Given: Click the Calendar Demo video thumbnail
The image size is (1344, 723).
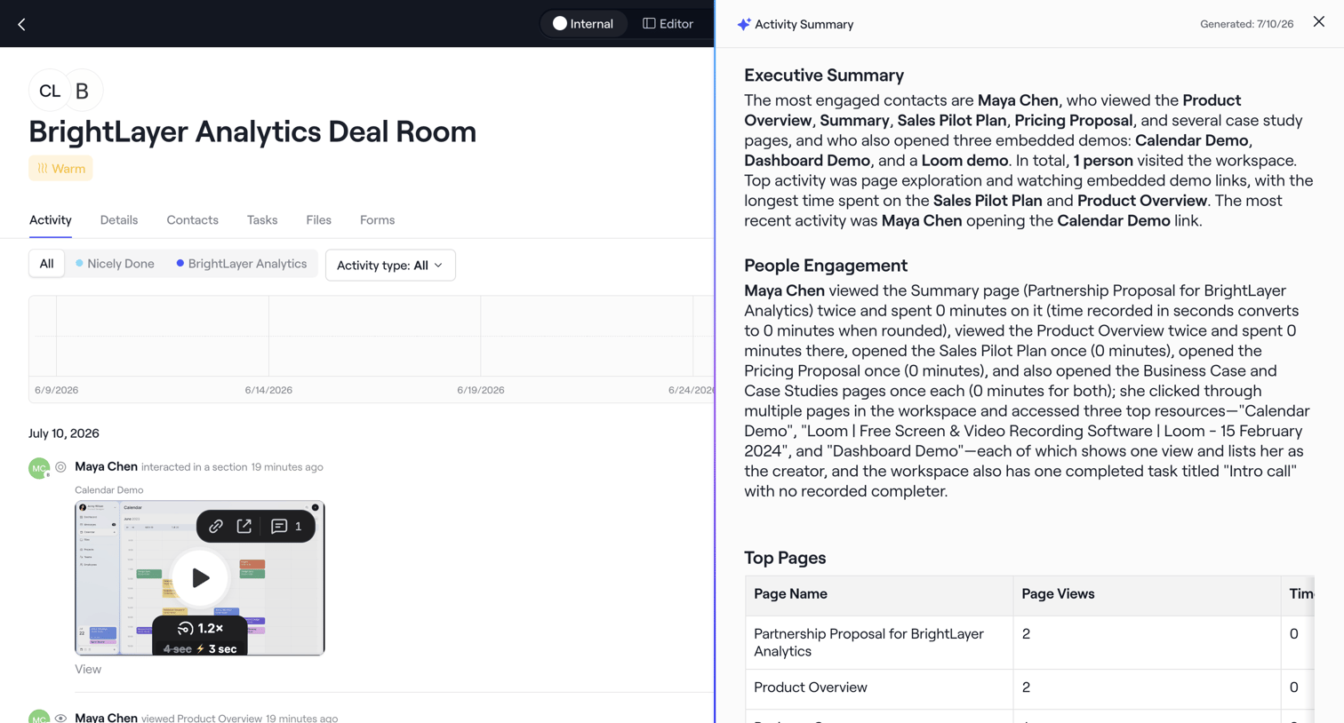Looking at the screenshot, I should [200, 578].
